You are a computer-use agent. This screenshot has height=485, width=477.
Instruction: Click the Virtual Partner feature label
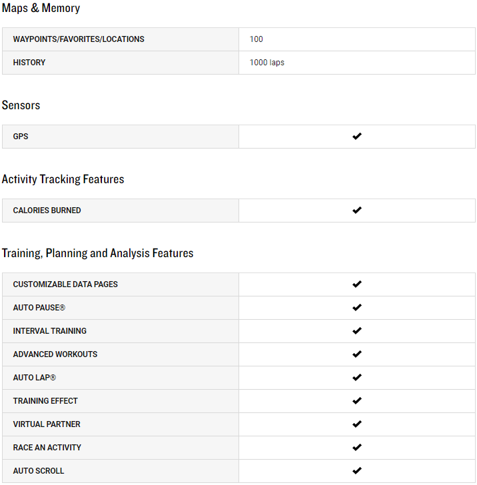(x=47, y=424)
